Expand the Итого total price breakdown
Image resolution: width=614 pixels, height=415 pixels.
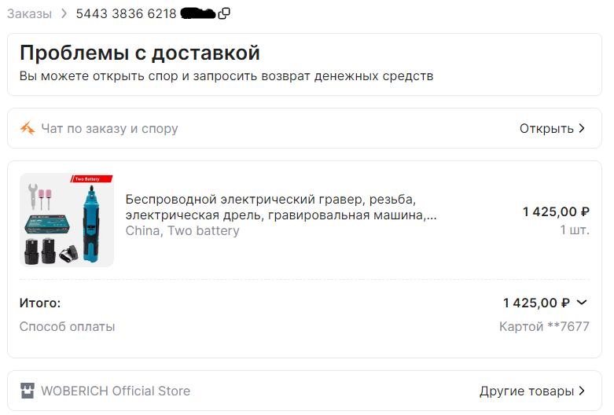coord(582,303)
